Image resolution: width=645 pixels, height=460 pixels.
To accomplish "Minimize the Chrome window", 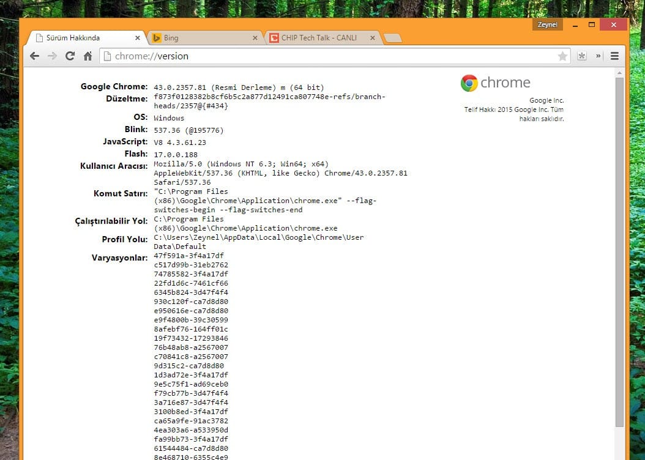I will point(575,25).
